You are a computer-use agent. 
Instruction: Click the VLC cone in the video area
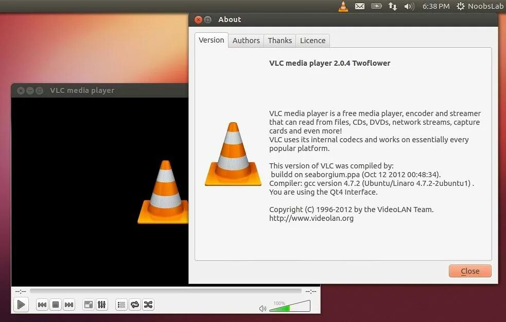click(x=163, y=192)
